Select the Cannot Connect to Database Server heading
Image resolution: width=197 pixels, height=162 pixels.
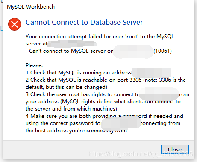[x=84, y=22]
